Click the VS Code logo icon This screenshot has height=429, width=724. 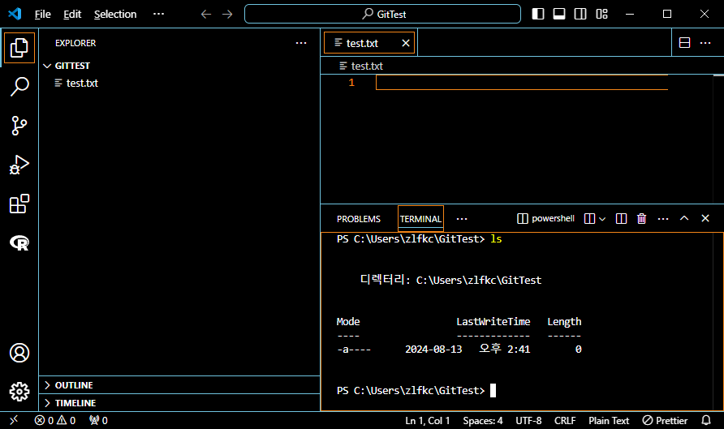coord(15,14)
